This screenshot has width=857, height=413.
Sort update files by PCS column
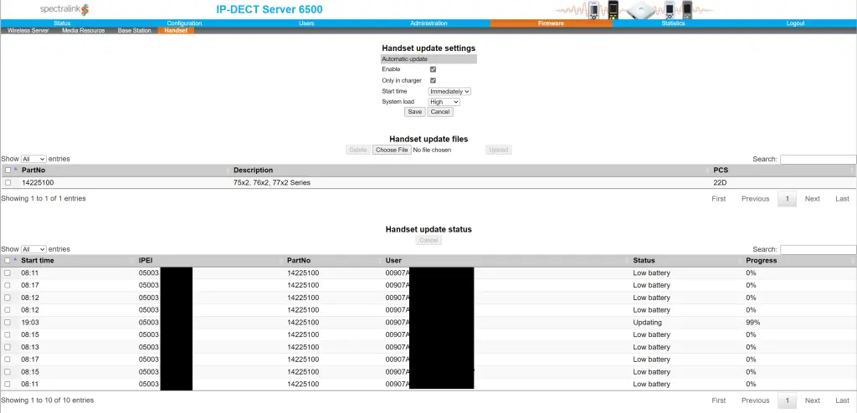721,171
